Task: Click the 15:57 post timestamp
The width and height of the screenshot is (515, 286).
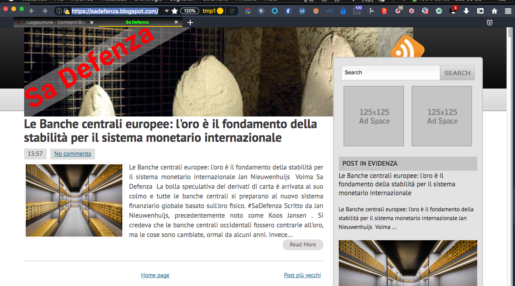Action: tap(35, 154)
